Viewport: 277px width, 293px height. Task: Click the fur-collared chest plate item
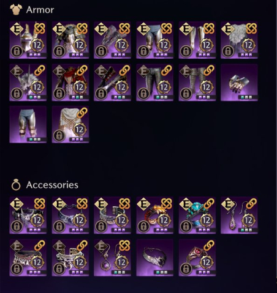click(x=70, y=40)
